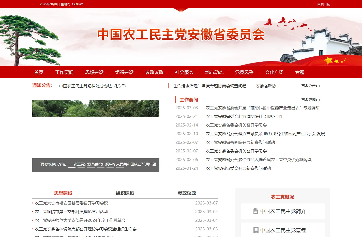Click the 工作要闻 section heading

click(x=189, y=100)
